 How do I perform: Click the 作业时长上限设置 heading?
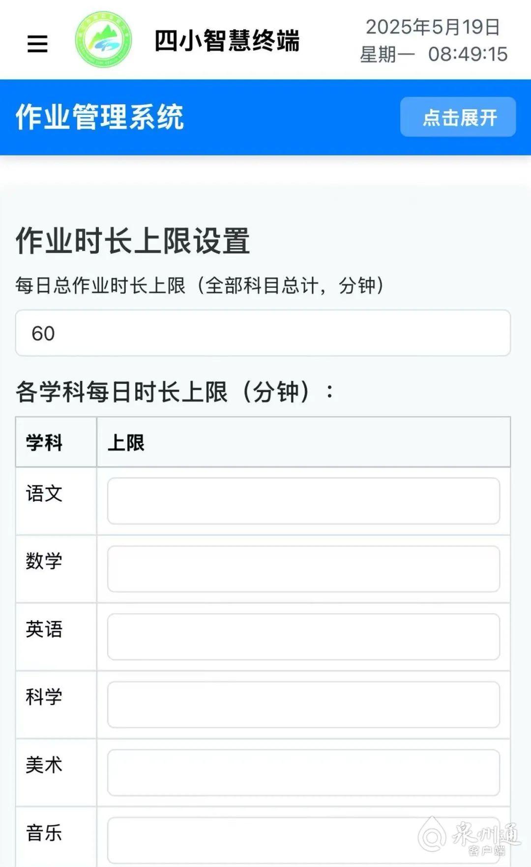(133, 241)
